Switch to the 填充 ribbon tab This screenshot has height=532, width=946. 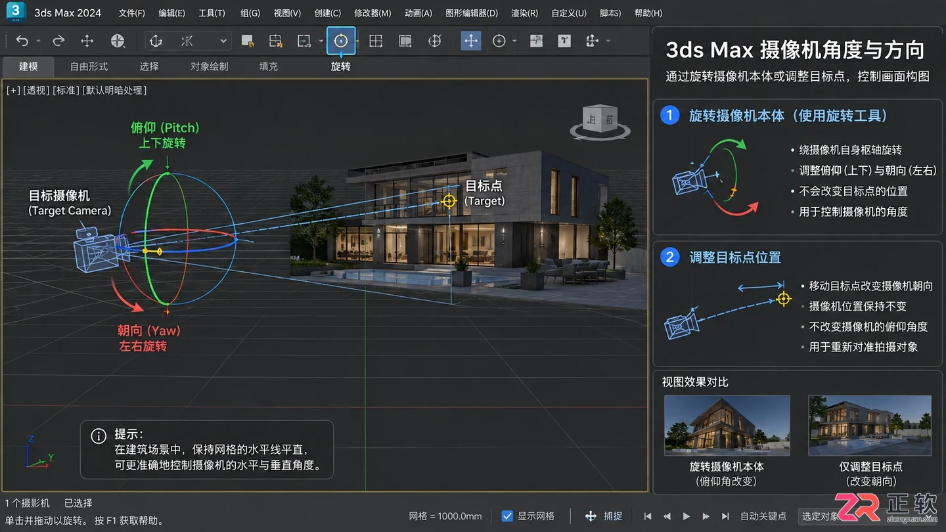pos(269,66)
